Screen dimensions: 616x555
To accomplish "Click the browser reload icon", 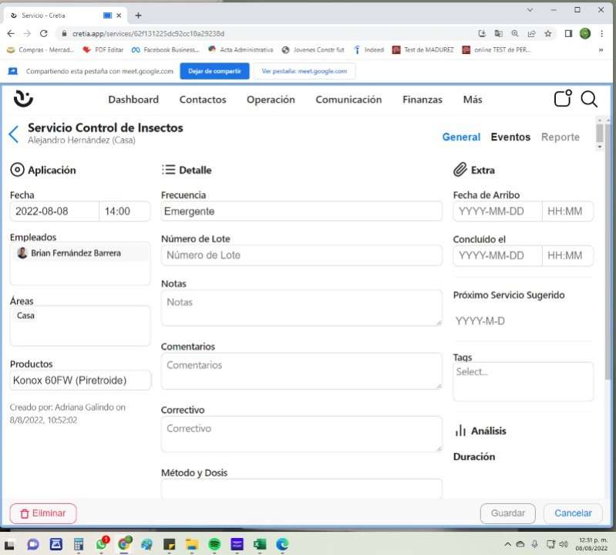I will click(44, 34).
